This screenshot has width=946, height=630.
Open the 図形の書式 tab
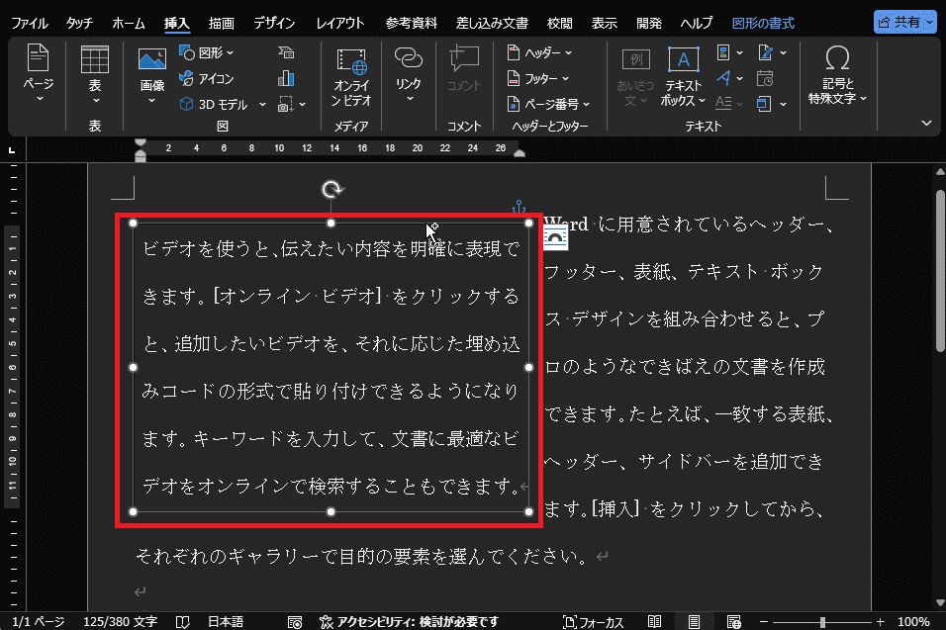click(x=763, y=23)
